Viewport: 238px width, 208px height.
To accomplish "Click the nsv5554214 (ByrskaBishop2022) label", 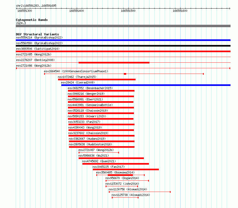I will pos(39,37).
